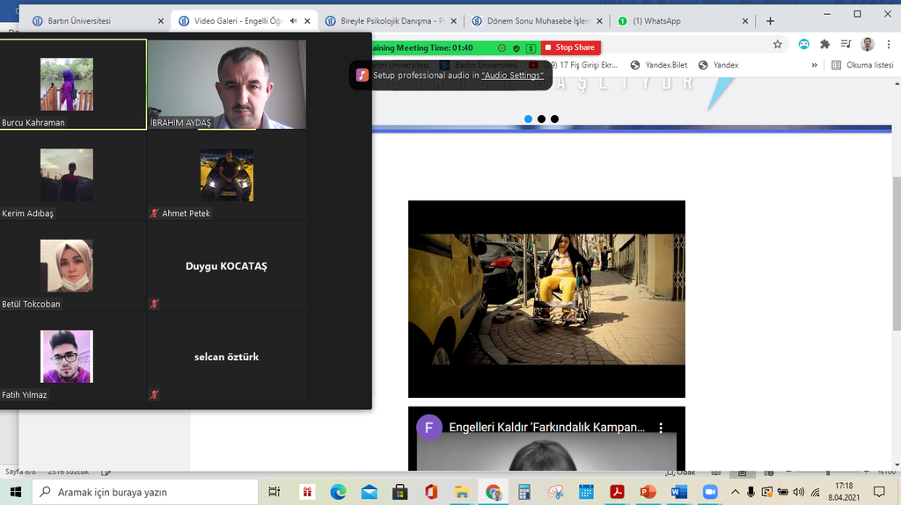This screenshot has height=505, width=901.
Task: Open YouTube video options three-dot menu
Action: click(x=661, y=428)
